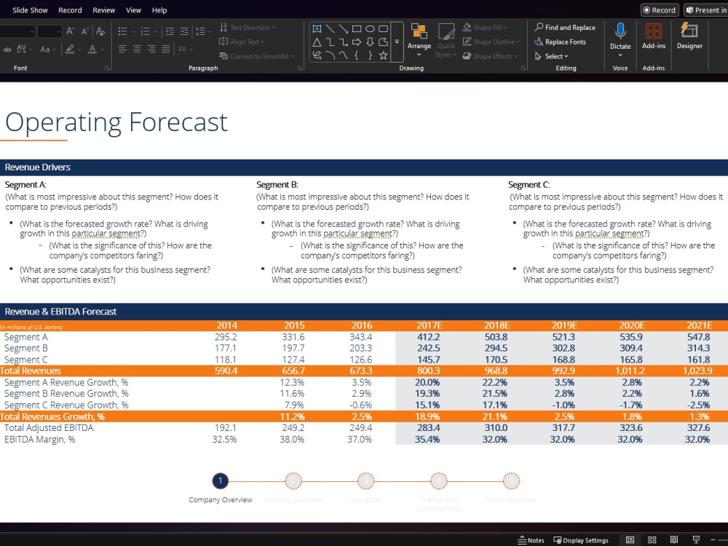728x546 pixels.
Task: Select the Elbow Connector shape
Action: (330, 42)
